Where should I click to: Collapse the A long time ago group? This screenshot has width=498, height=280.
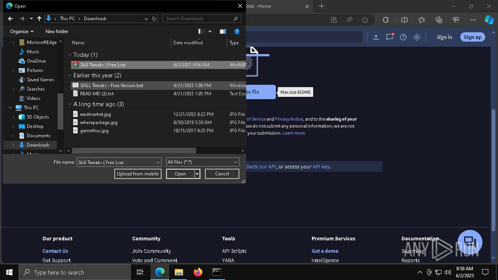click(70, 104)
